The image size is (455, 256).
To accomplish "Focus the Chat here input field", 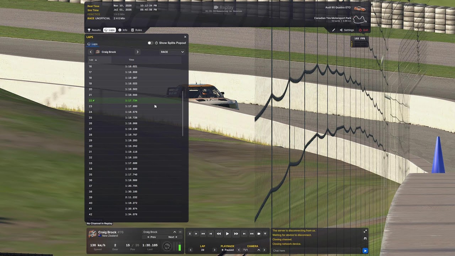I will [316, 251].
